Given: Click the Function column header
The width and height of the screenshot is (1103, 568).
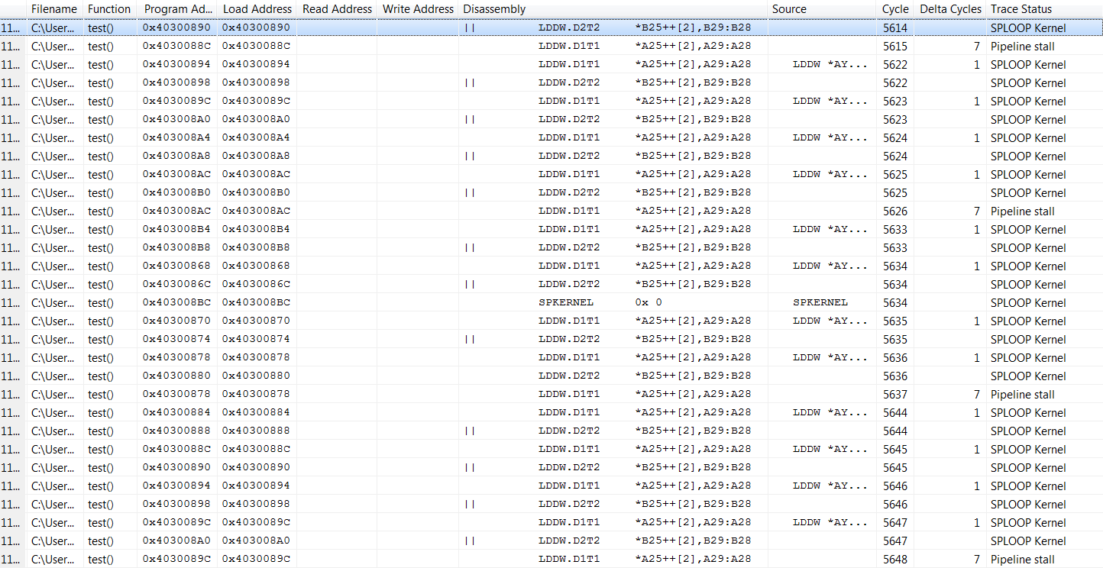Looking at the screenshot, I should tap(108, 8).
